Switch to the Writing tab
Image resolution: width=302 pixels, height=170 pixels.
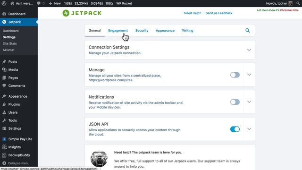click(187, 30)
